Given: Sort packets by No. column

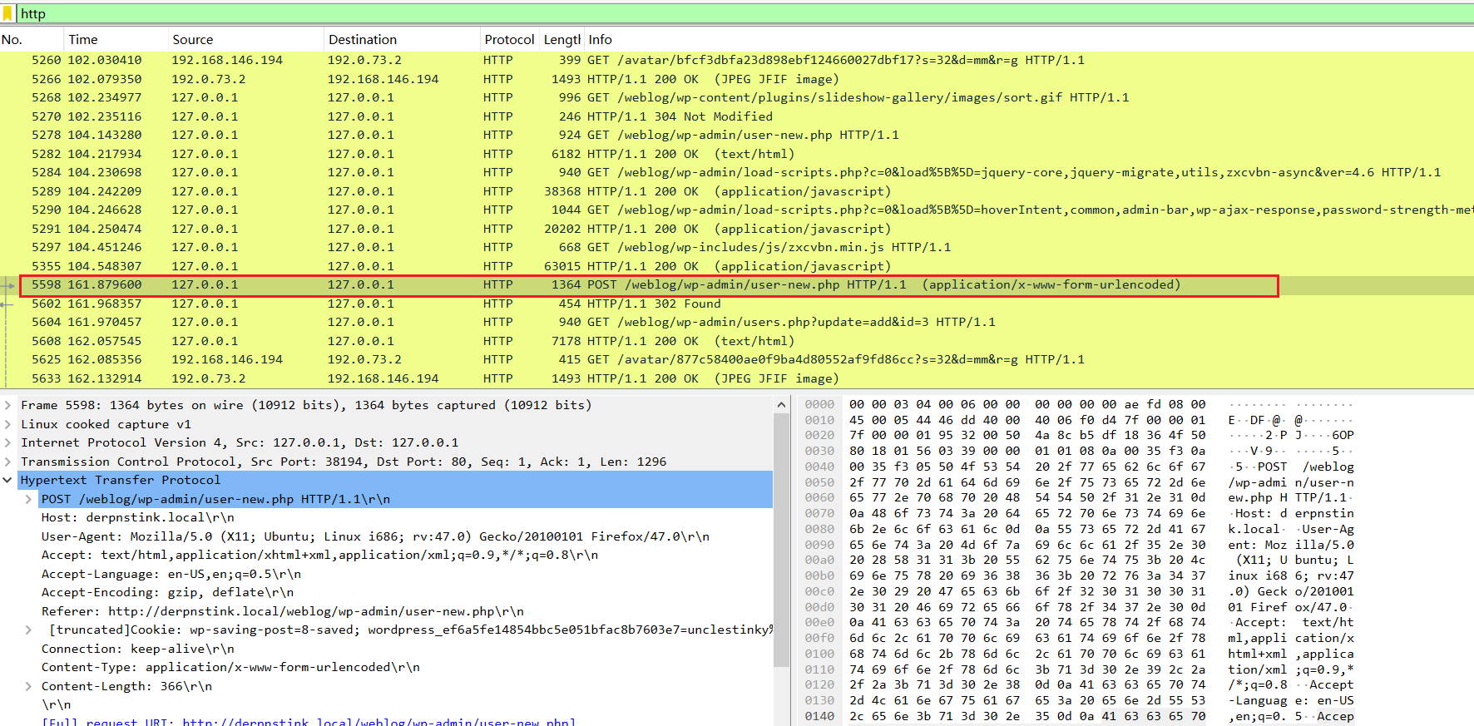Looking at the screenshot, I should tap(32, 40).
